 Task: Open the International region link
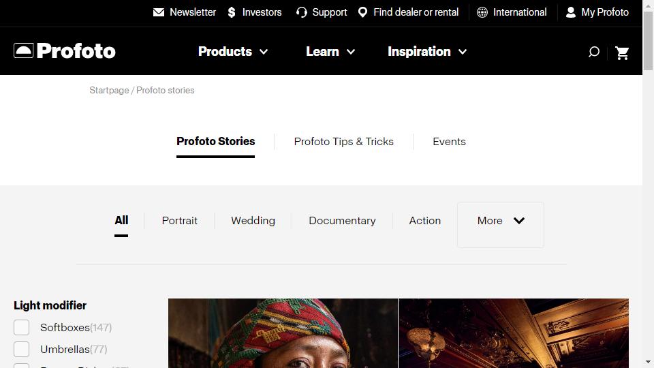tap(520, 12)
